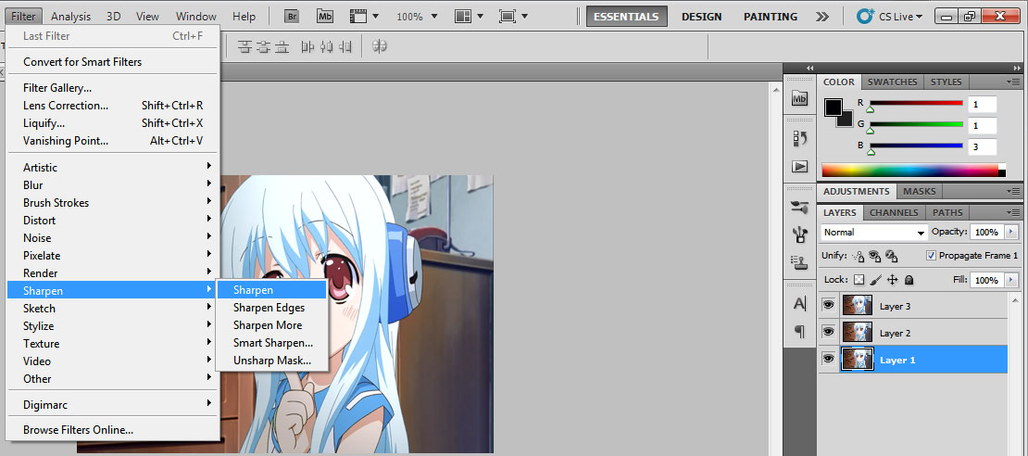Screen dimensions: 1028x456
Task: Switch to the Painting workspace
Action: pos(771,17)
